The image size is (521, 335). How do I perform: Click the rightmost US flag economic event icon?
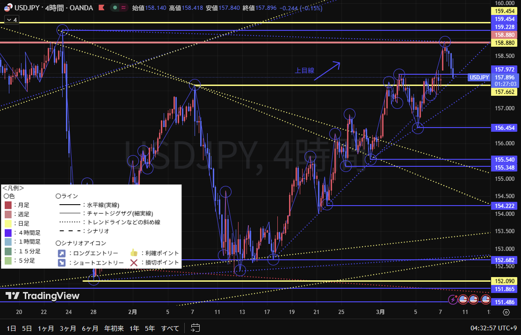(x=485, y=299)
